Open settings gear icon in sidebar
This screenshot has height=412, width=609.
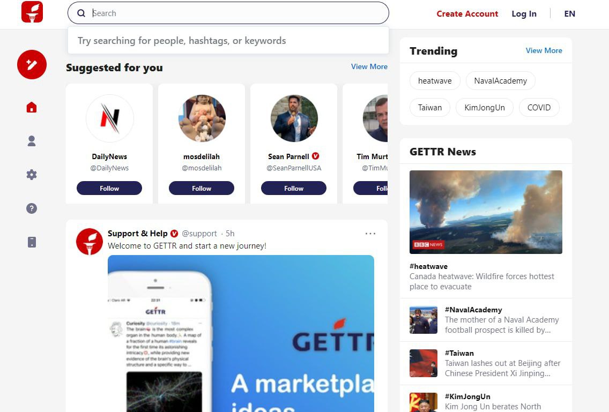[x=32, y=175]
